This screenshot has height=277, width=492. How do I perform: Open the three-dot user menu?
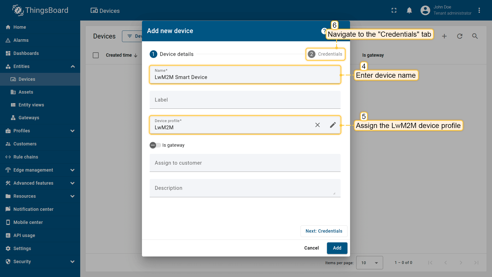coord(479,11)
